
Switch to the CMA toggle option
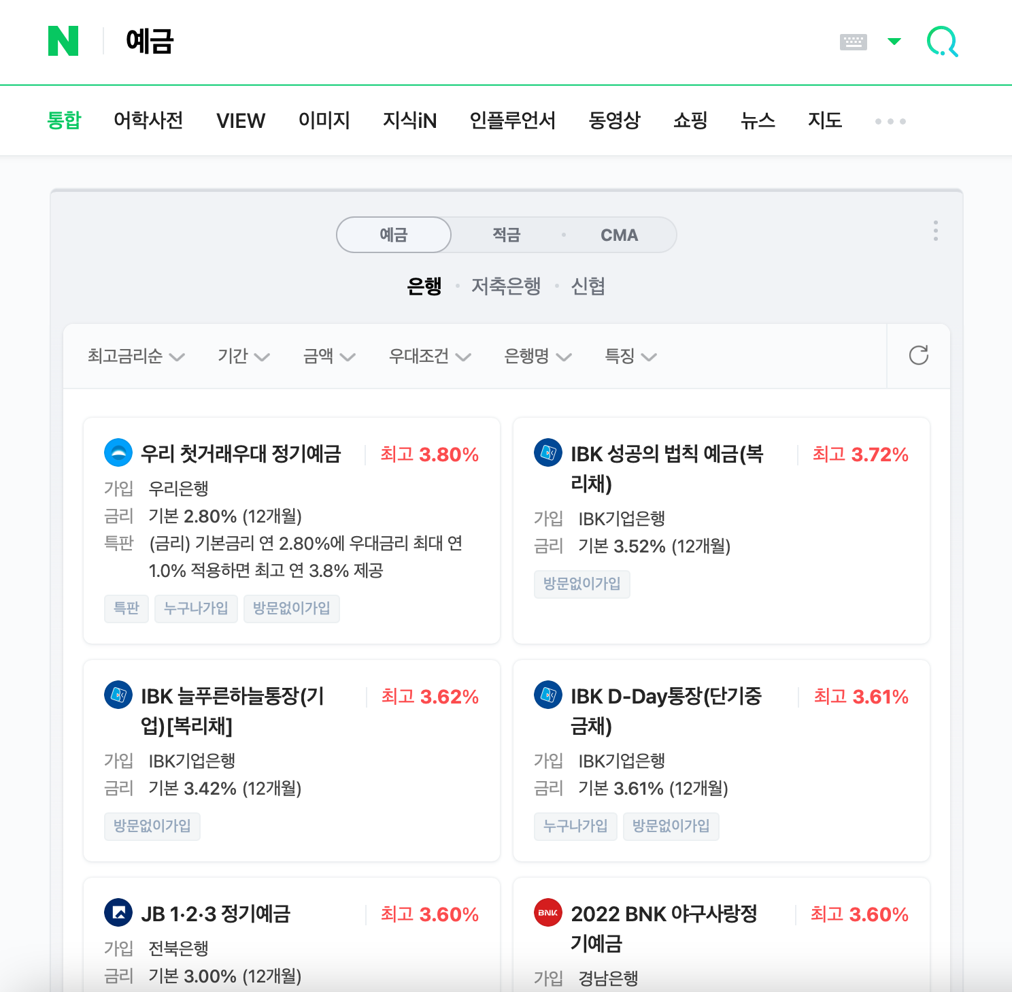tap(620, 235)
